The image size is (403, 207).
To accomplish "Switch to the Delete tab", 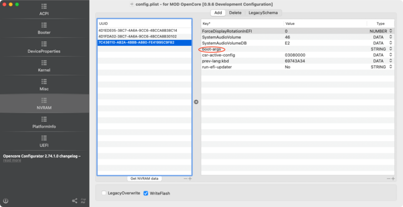I will (x=235, y=13).
